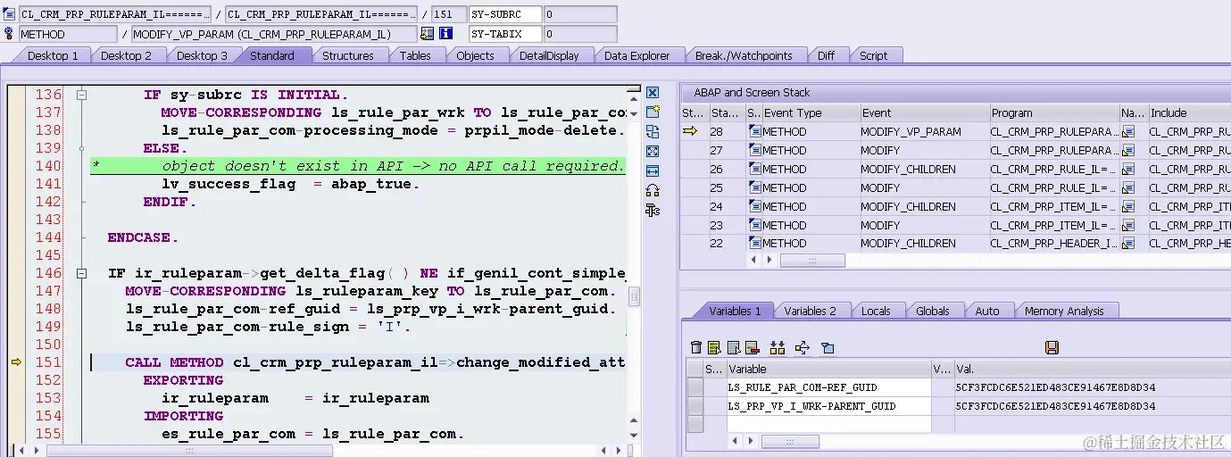This screenshot has width=1231, height=457.
Task: Collapse the IF block at line 146
Action: (80, 273)
